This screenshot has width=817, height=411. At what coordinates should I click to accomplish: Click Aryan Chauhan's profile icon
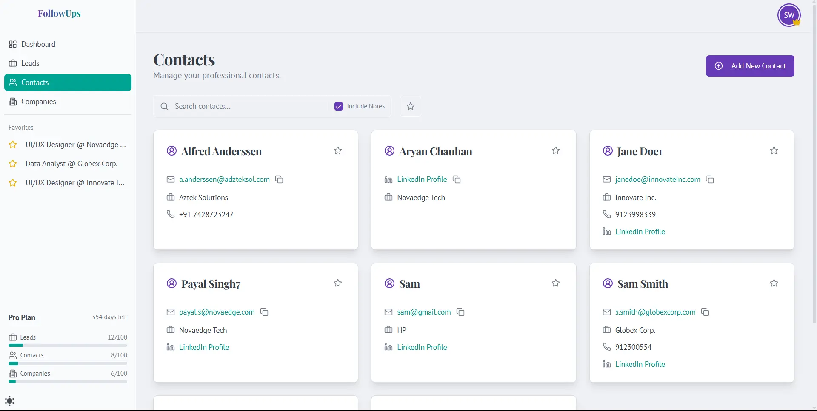(x=389, y=151)
